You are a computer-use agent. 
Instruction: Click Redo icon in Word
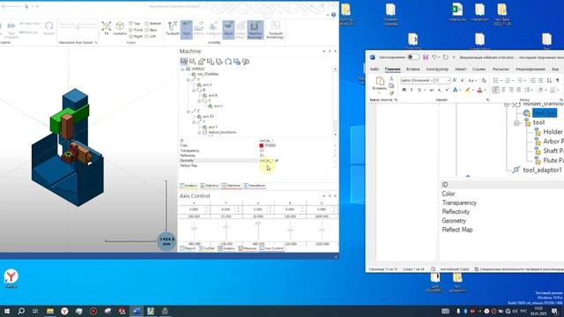point(445,57)
